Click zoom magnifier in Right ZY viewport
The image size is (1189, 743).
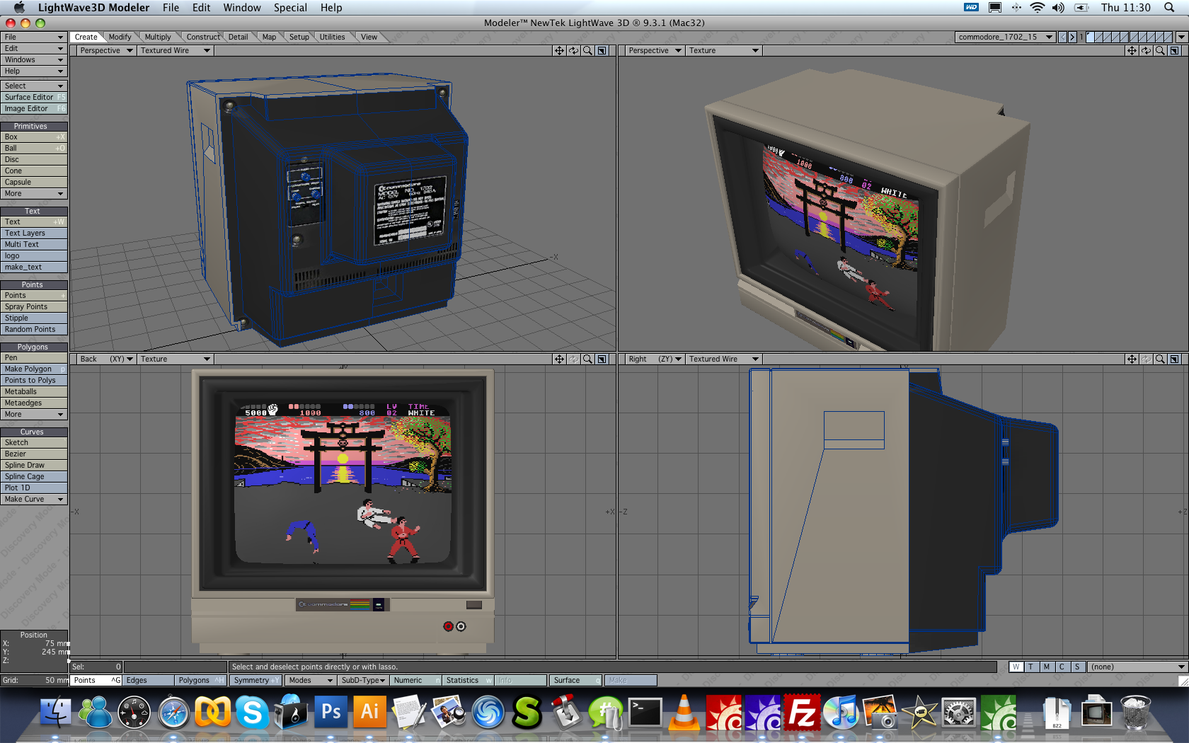pos(1160,359)
